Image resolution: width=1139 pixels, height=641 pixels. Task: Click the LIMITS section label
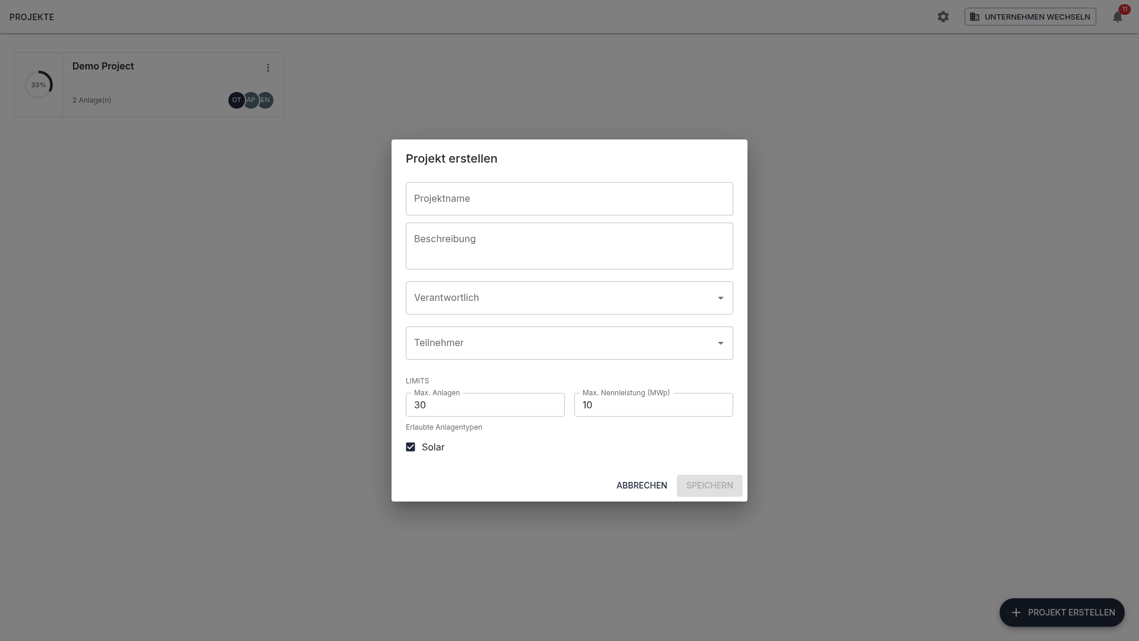click(417, 381)
